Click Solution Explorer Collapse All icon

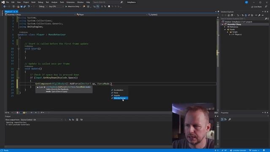coord(249,15)
